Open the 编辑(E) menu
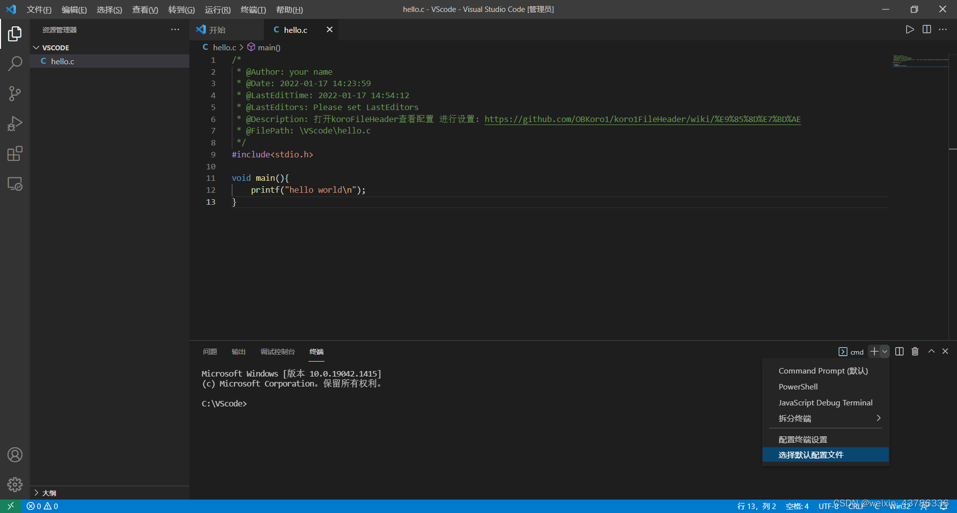 tap(74, 9)
